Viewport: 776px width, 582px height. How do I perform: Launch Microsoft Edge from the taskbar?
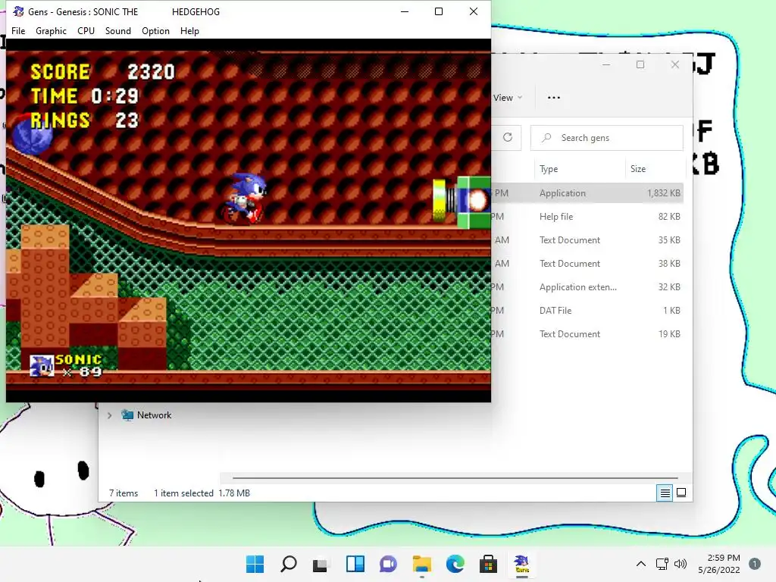455,564
